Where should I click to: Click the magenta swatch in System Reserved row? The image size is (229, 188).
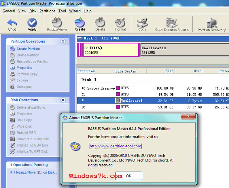[x=118, y=88]
